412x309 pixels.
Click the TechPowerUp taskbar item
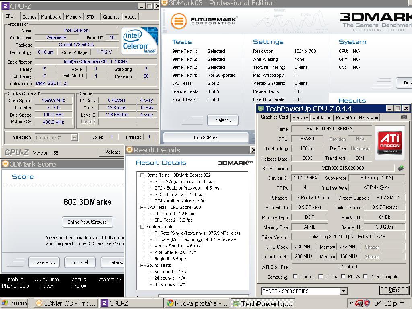click(263, 303)
